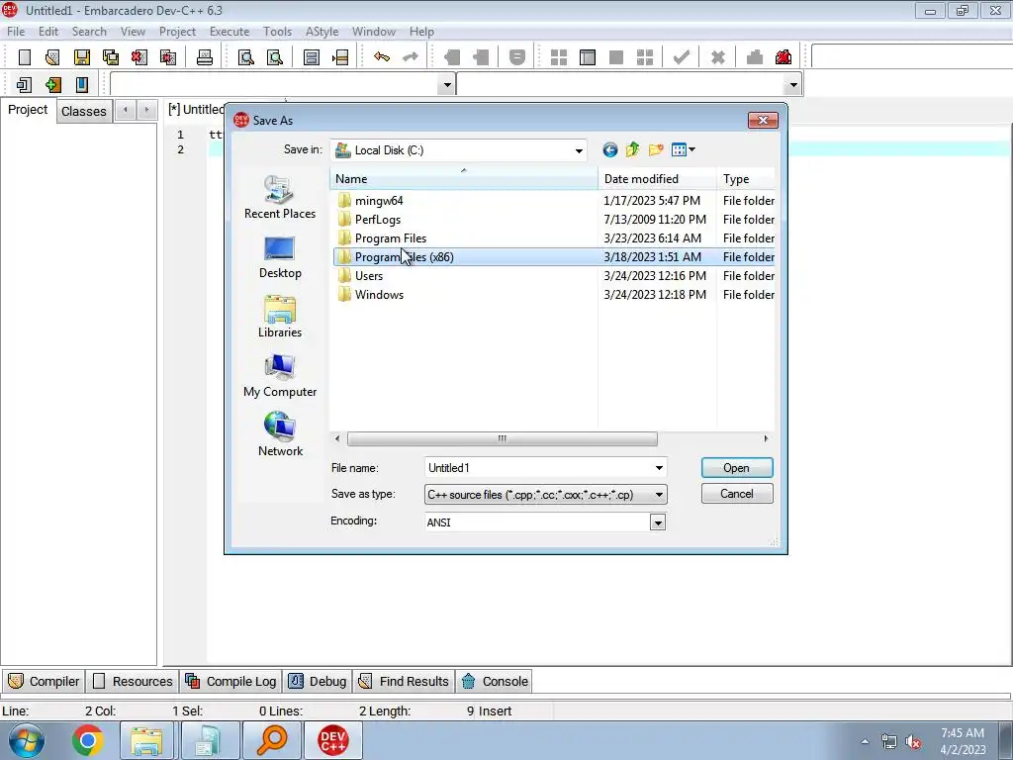Open the File menu
Image resolution: width=1013 pixels, height=760 pixels.
coord(16,32)
